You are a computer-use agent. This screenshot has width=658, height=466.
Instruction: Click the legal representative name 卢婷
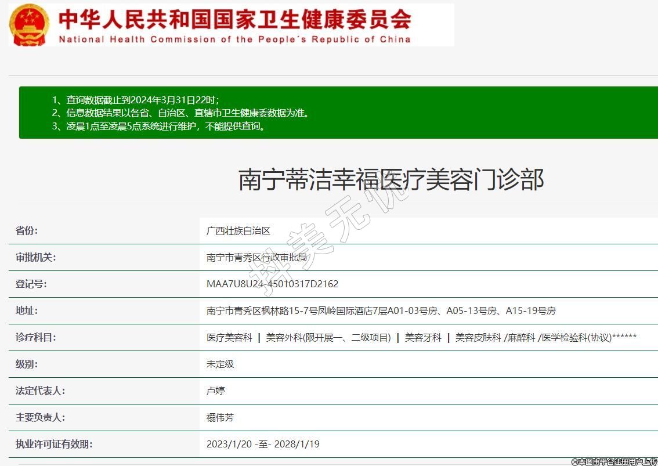coord(215,391)
